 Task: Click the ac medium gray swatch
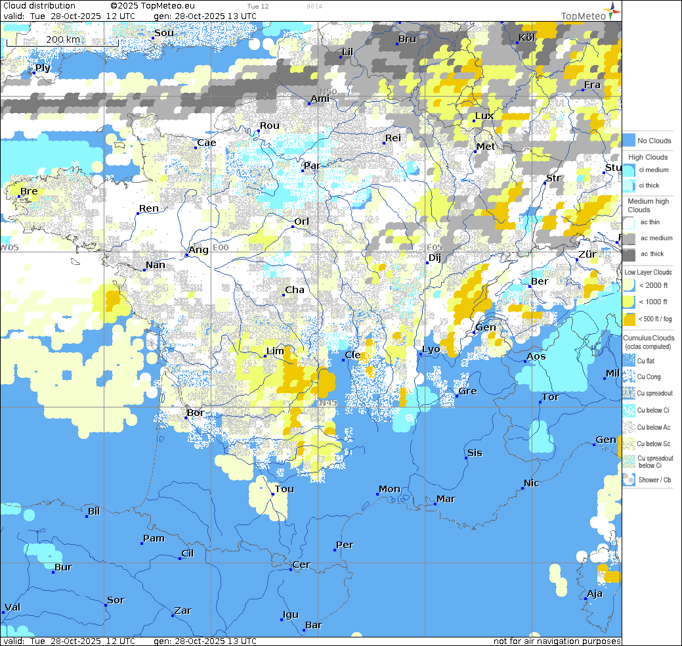pos(628,238)
